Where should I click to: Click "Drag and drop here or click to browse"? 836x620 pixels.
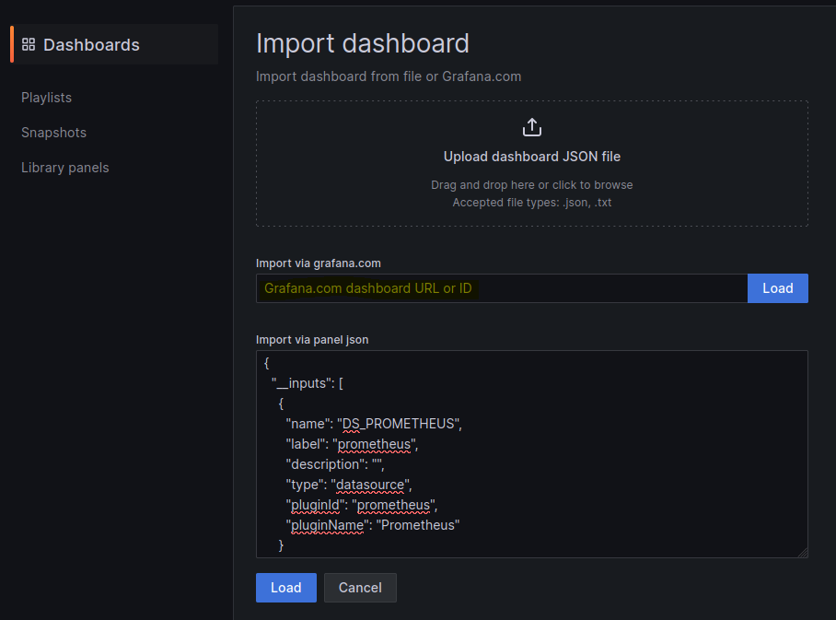pos(532,185)
